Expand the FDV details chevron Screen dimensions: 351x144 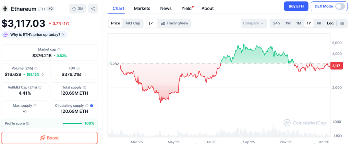[x=85, y=74]
